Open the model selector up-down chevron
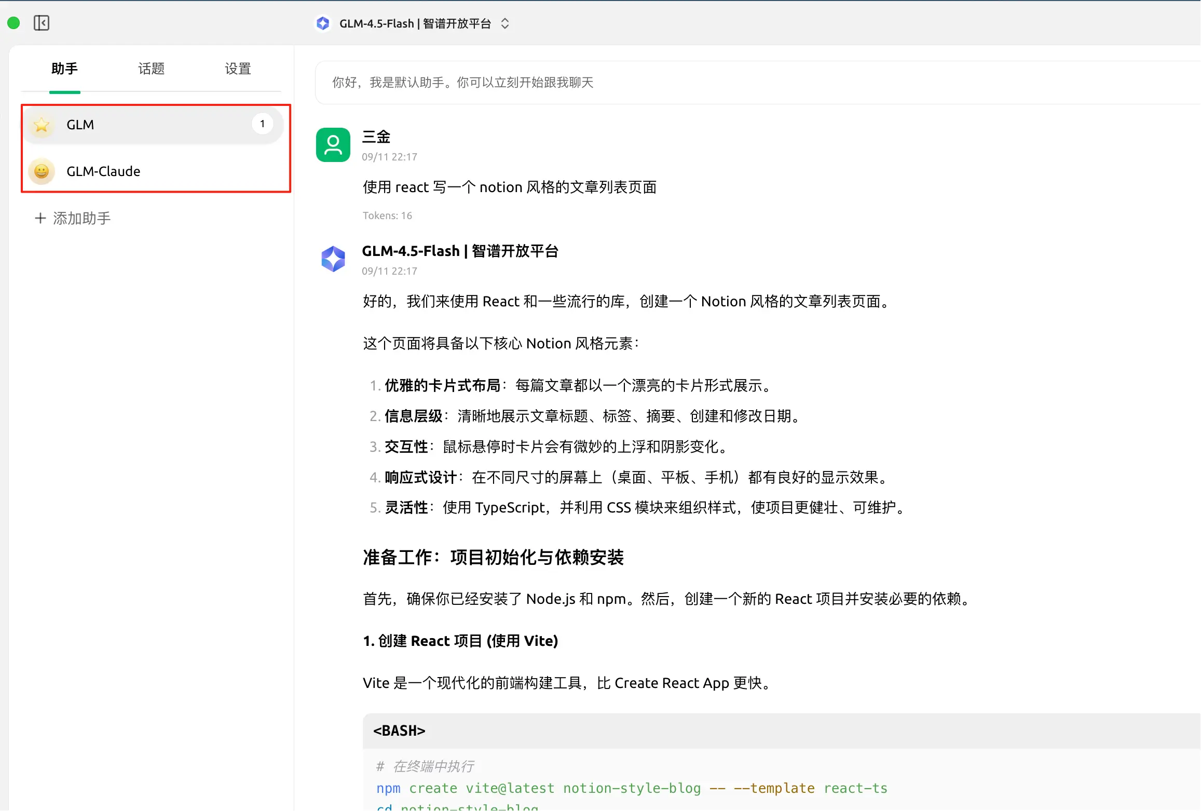The width and height of the screenshot is (1201, 811). pyautogui.click(x=504, y=23)
